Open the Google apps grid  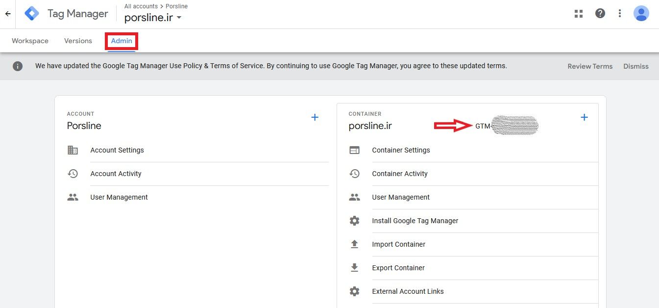click(x=579, y=14)
